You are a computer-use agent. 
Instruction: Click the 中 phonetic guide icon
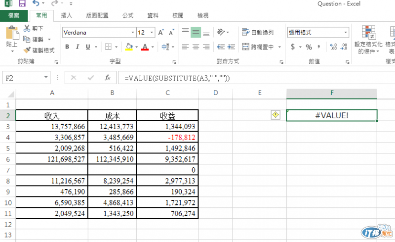coord(165,47)
